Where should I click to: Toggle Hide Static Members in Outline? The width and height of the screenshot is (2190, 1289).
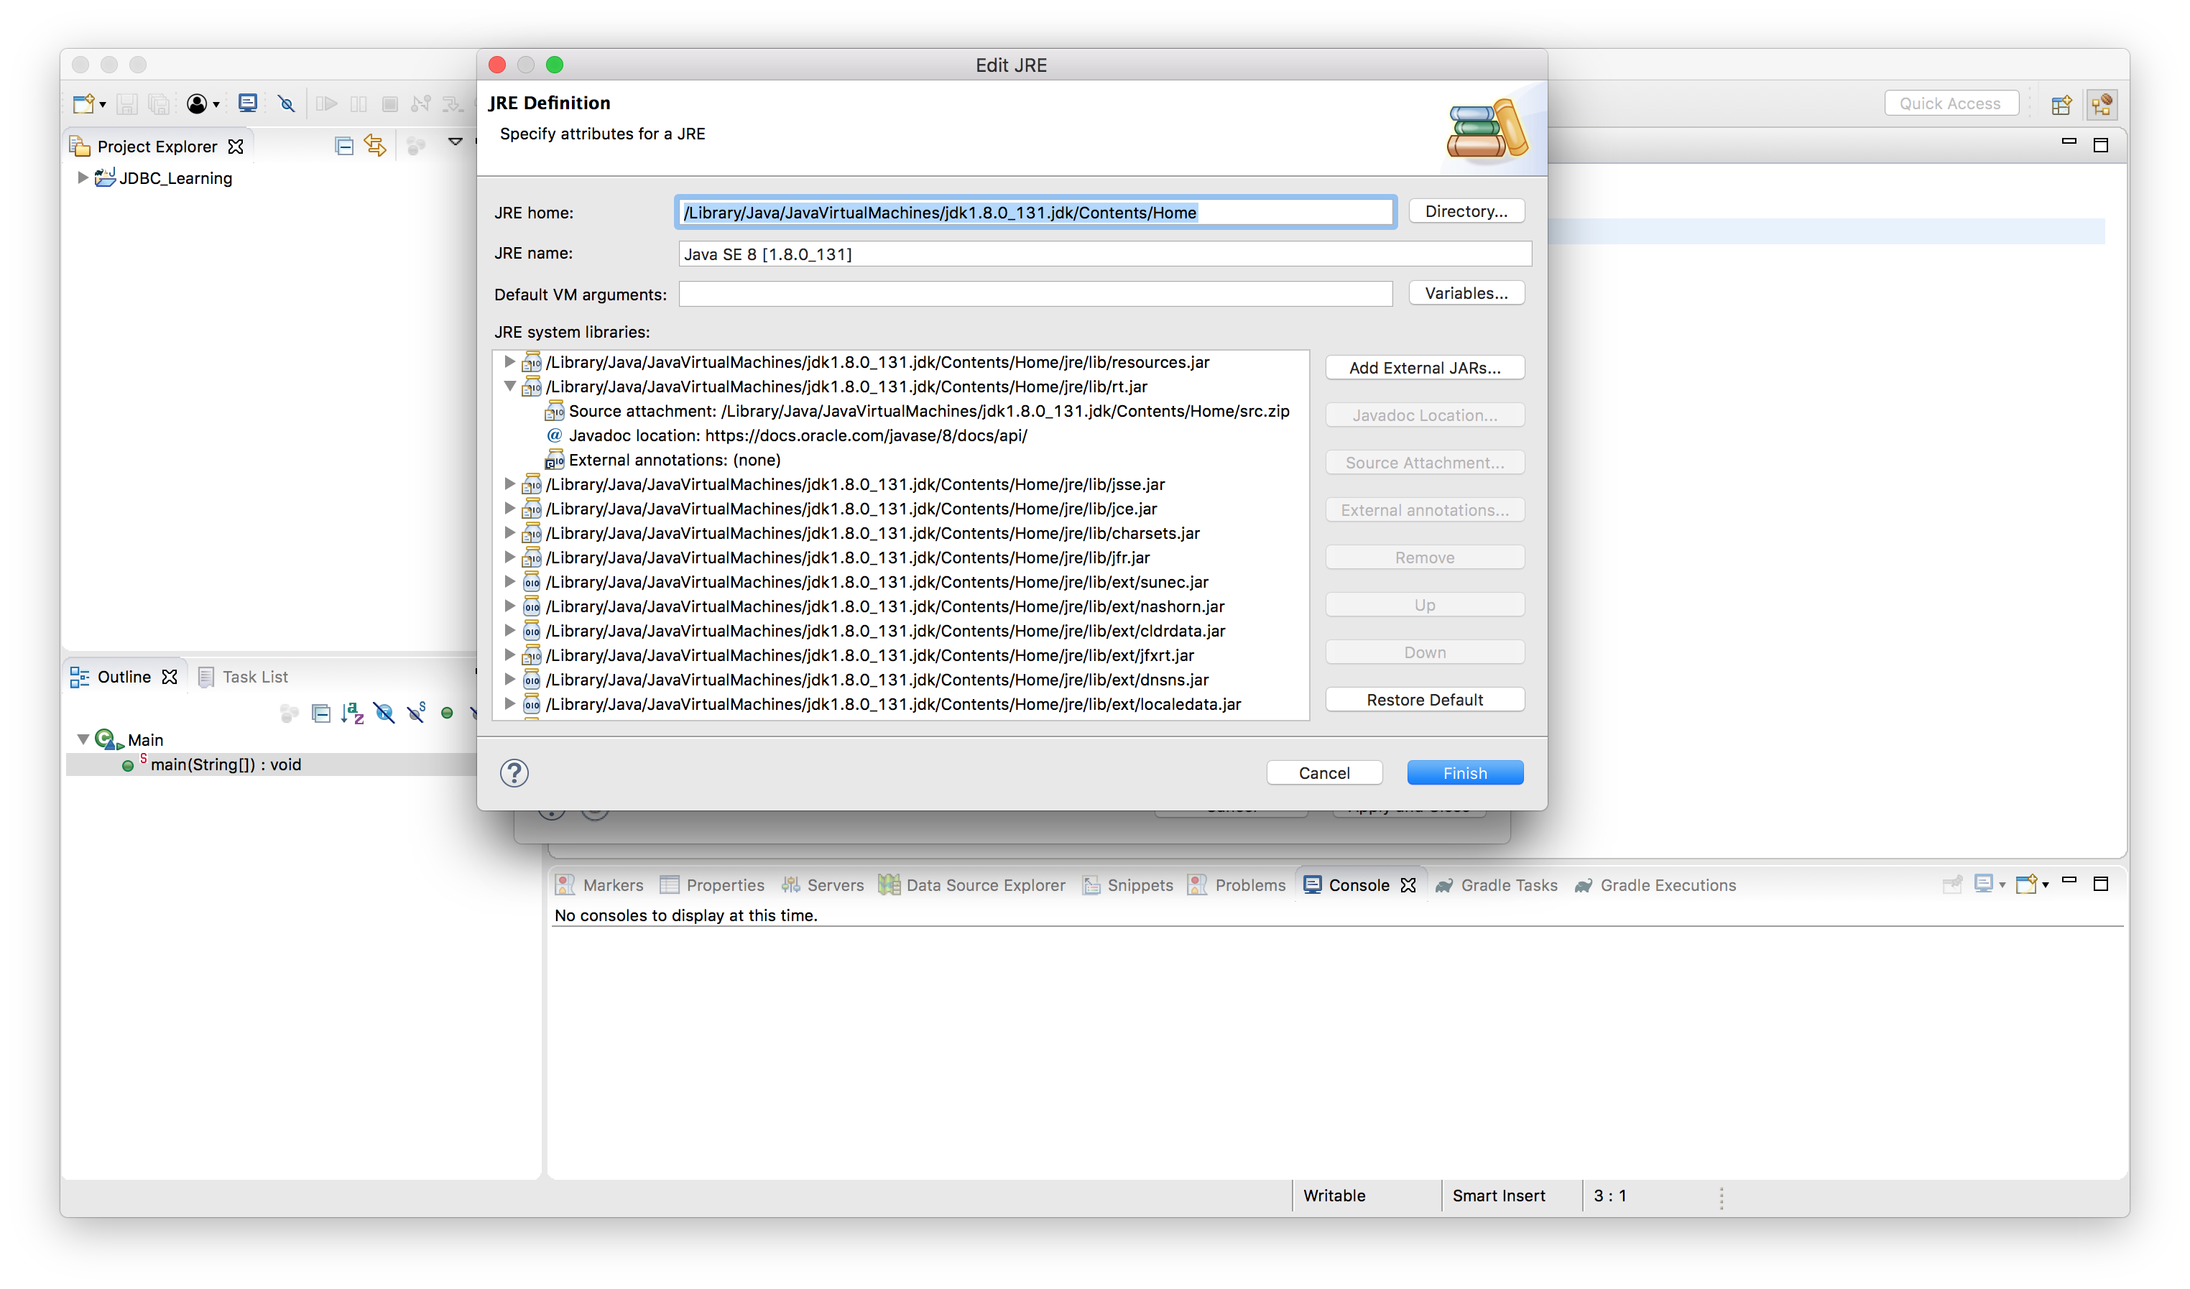pos(416,713)
